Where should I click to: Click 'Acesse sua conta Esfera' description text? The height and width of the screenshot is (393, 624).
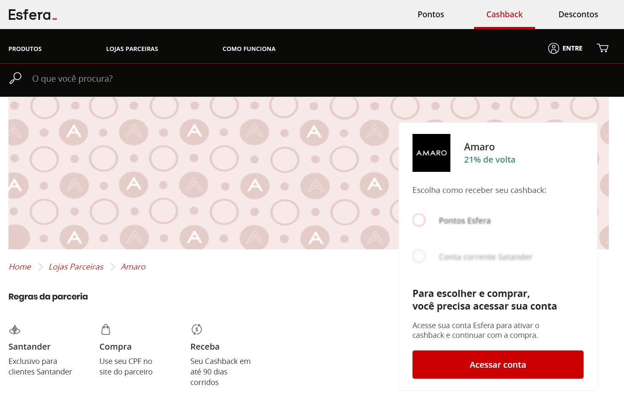coord(476,330)
